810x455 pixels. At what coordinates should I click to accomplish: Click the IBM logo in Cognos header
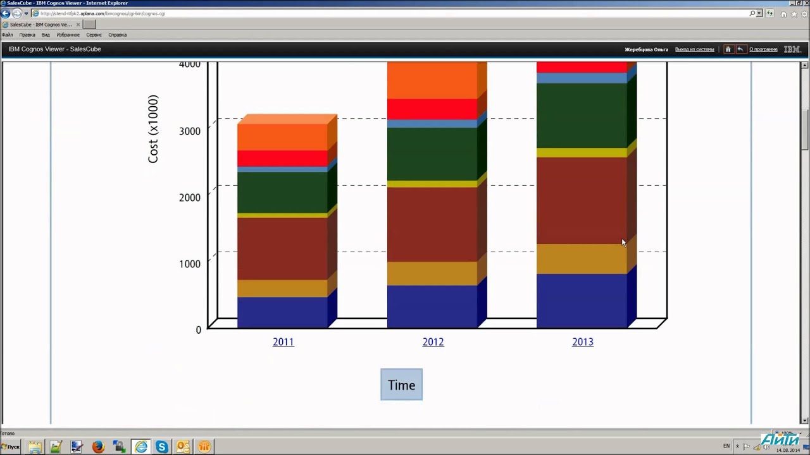(x=792, y=49)
